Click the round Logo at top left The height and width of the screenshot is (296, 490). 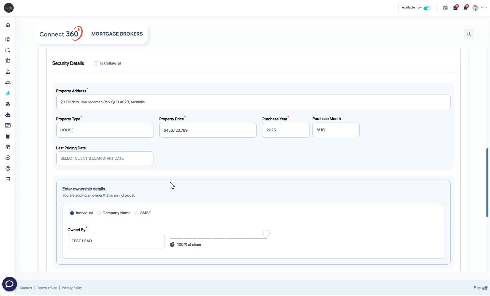pyautogui.click(x=9, y=8)
